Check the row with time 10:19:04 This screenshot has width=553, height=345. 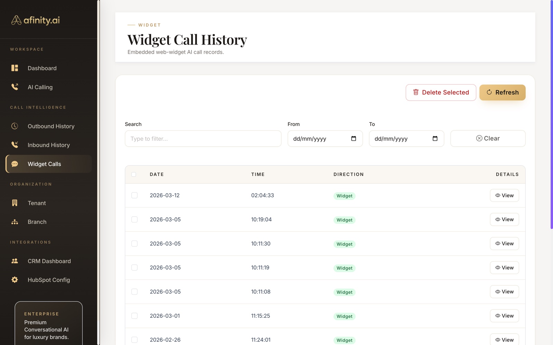pyautogui.click(x=134, y=219)
